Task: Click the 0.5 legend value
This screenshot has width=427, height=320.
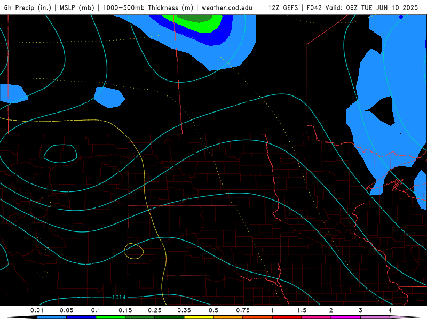Action: coord(213,310)
